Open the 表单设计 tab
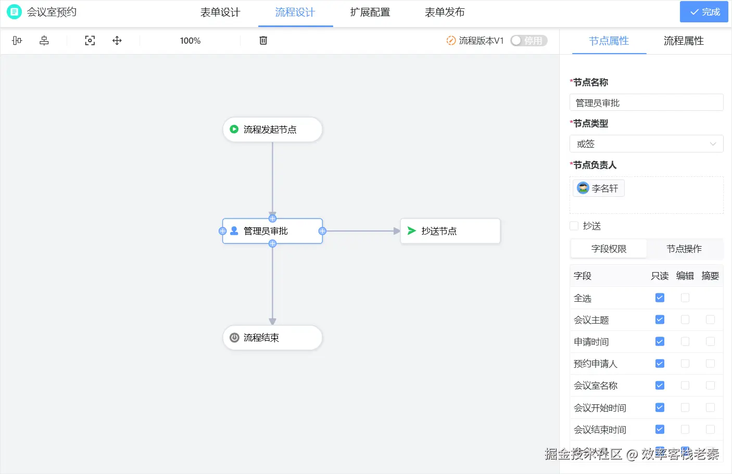 220,12
